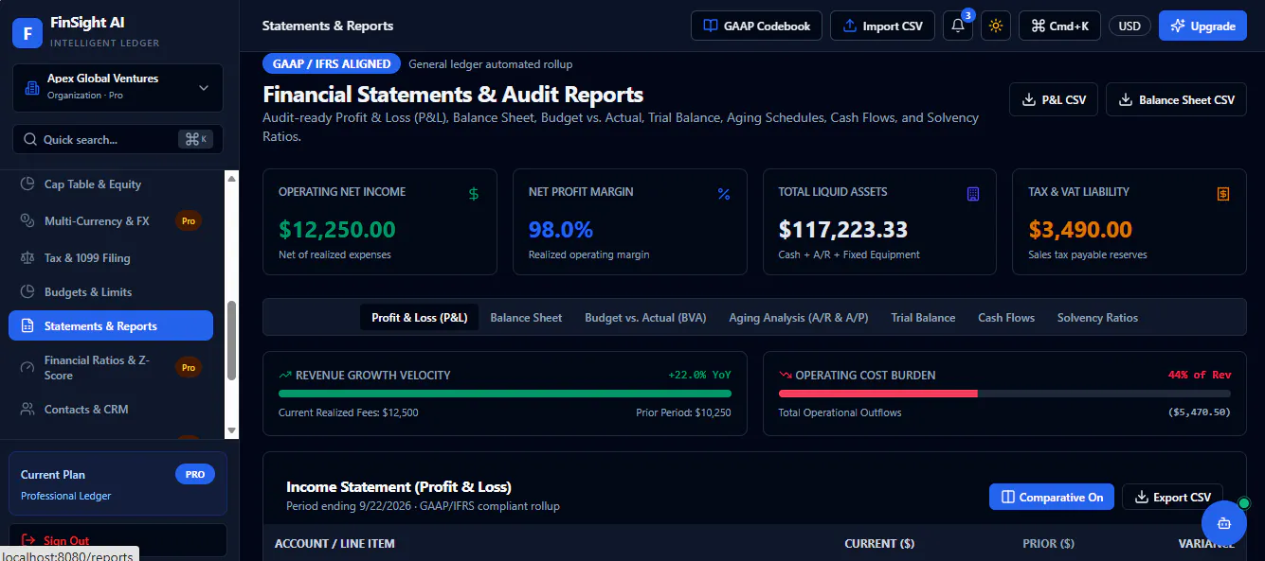Click the FinSight AI logo icon

pos(27,32)
